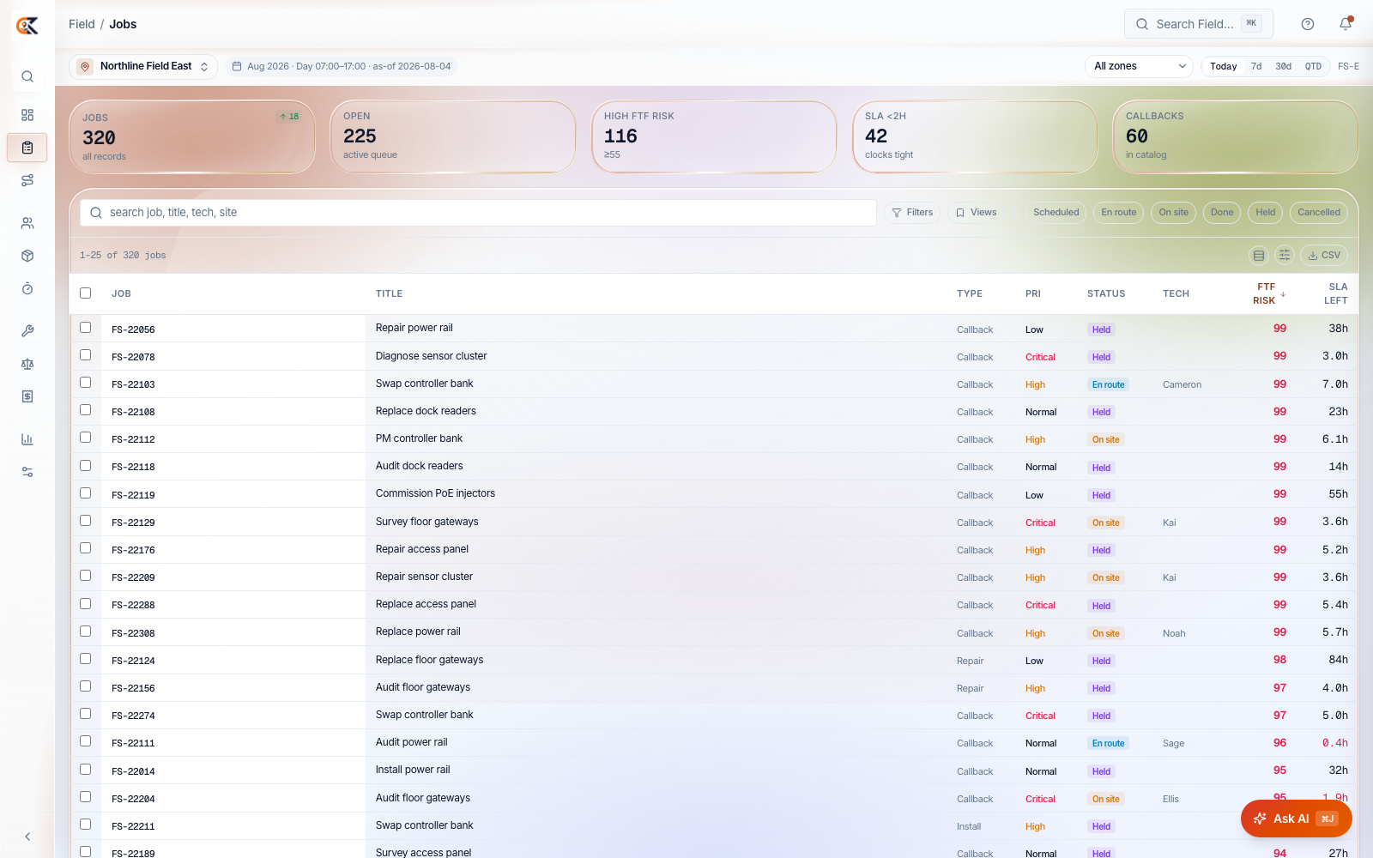
Task: Click the En route badge for FS-22111
Action: pos(1108,743)
